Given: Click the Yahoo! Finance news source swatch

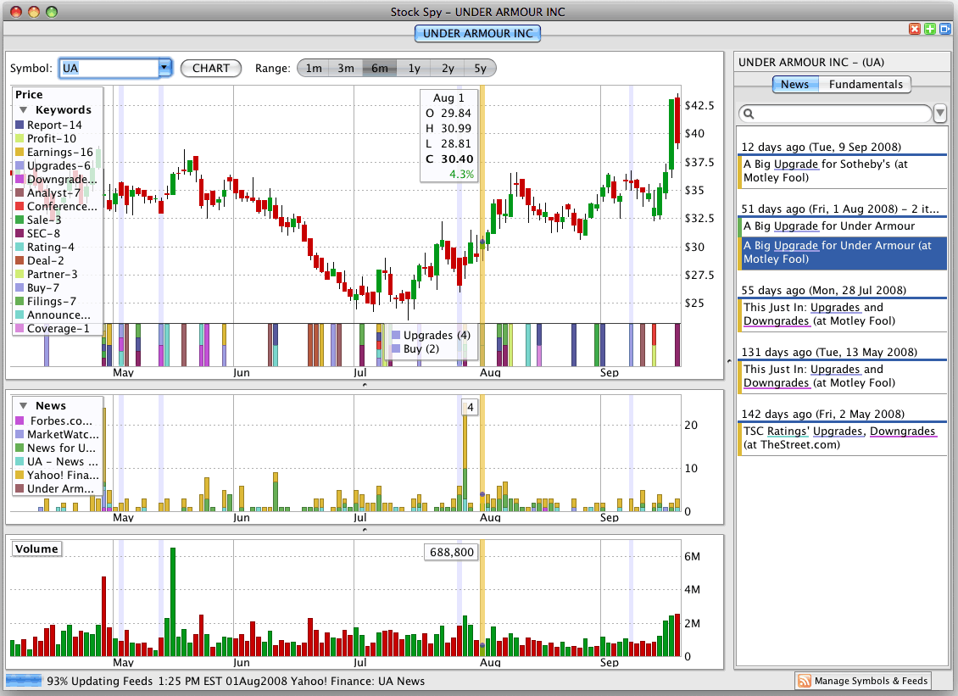Looking at the screenshot, I should [x=19, y=475].
